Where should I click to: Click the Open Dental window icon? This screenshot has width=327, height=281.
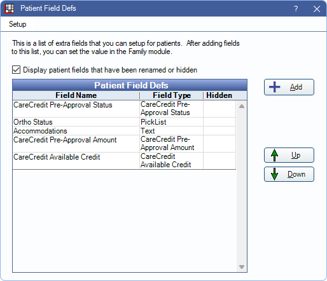tap(10, 8)
